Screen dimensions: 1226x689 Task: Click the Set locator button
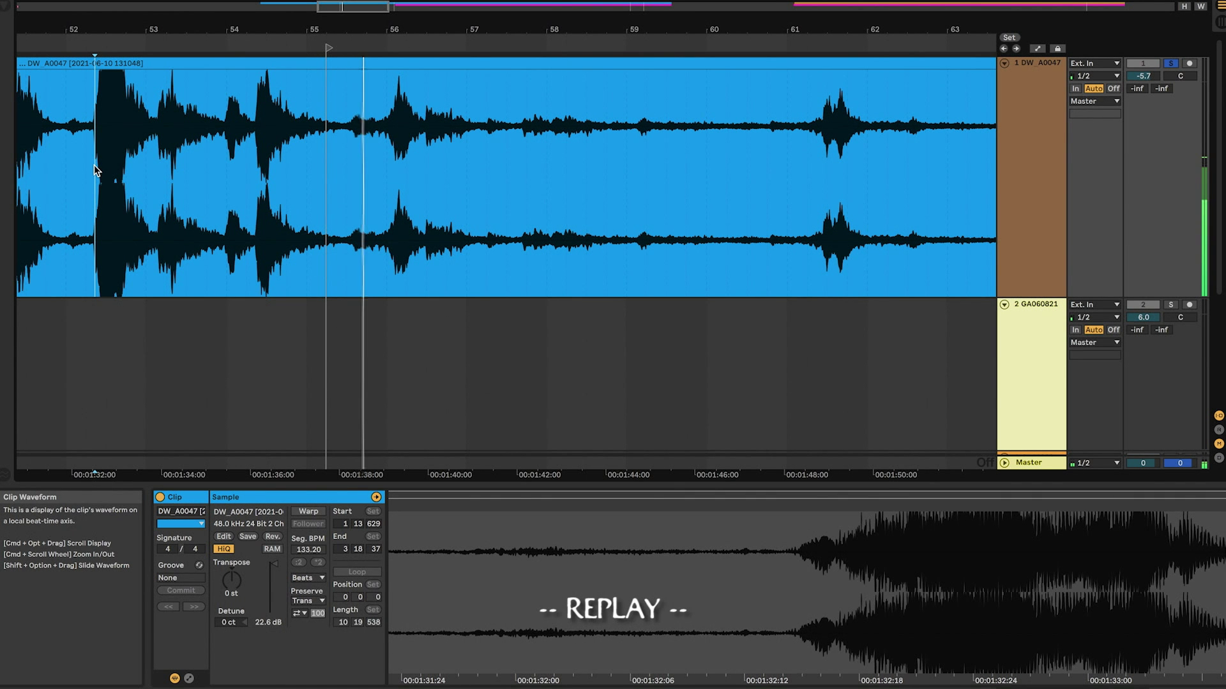tap(1009, 38)
